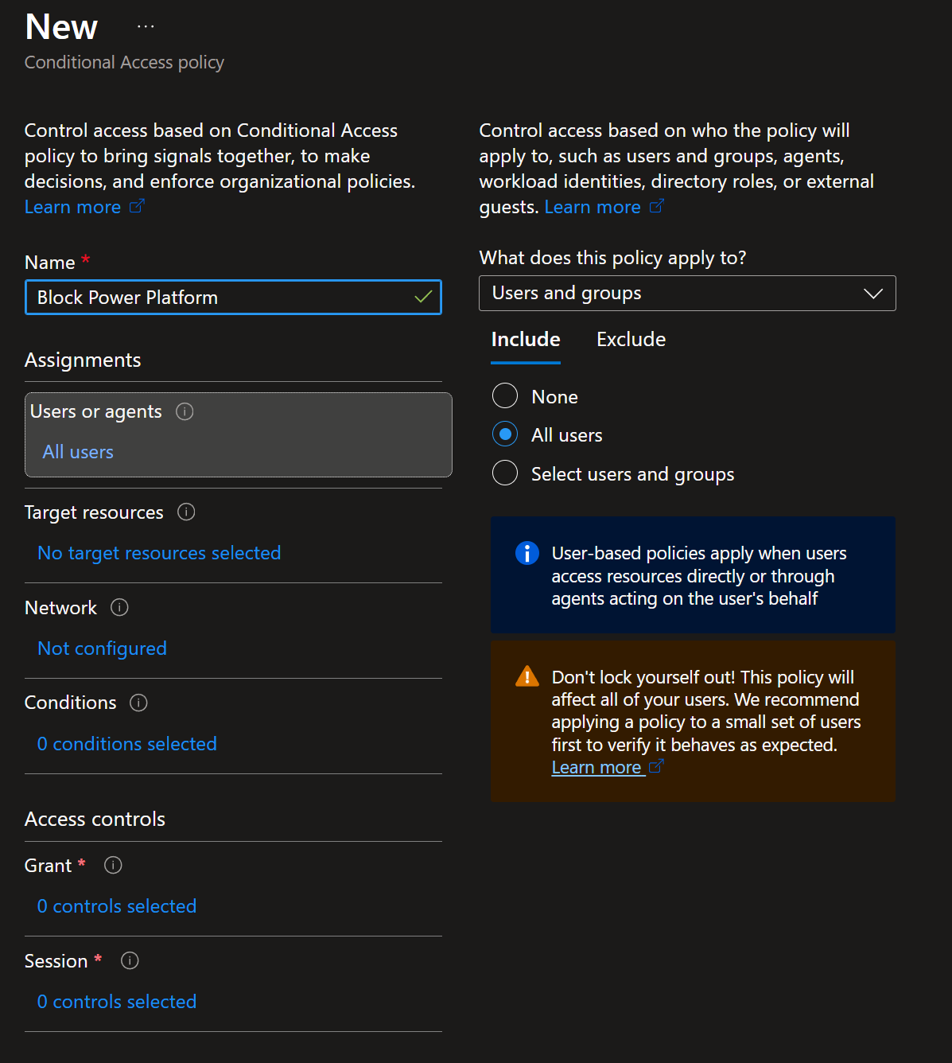This screenshot has width=952, height=1063.
Task: Open the All users assignment link
Action: pos(78,452)
